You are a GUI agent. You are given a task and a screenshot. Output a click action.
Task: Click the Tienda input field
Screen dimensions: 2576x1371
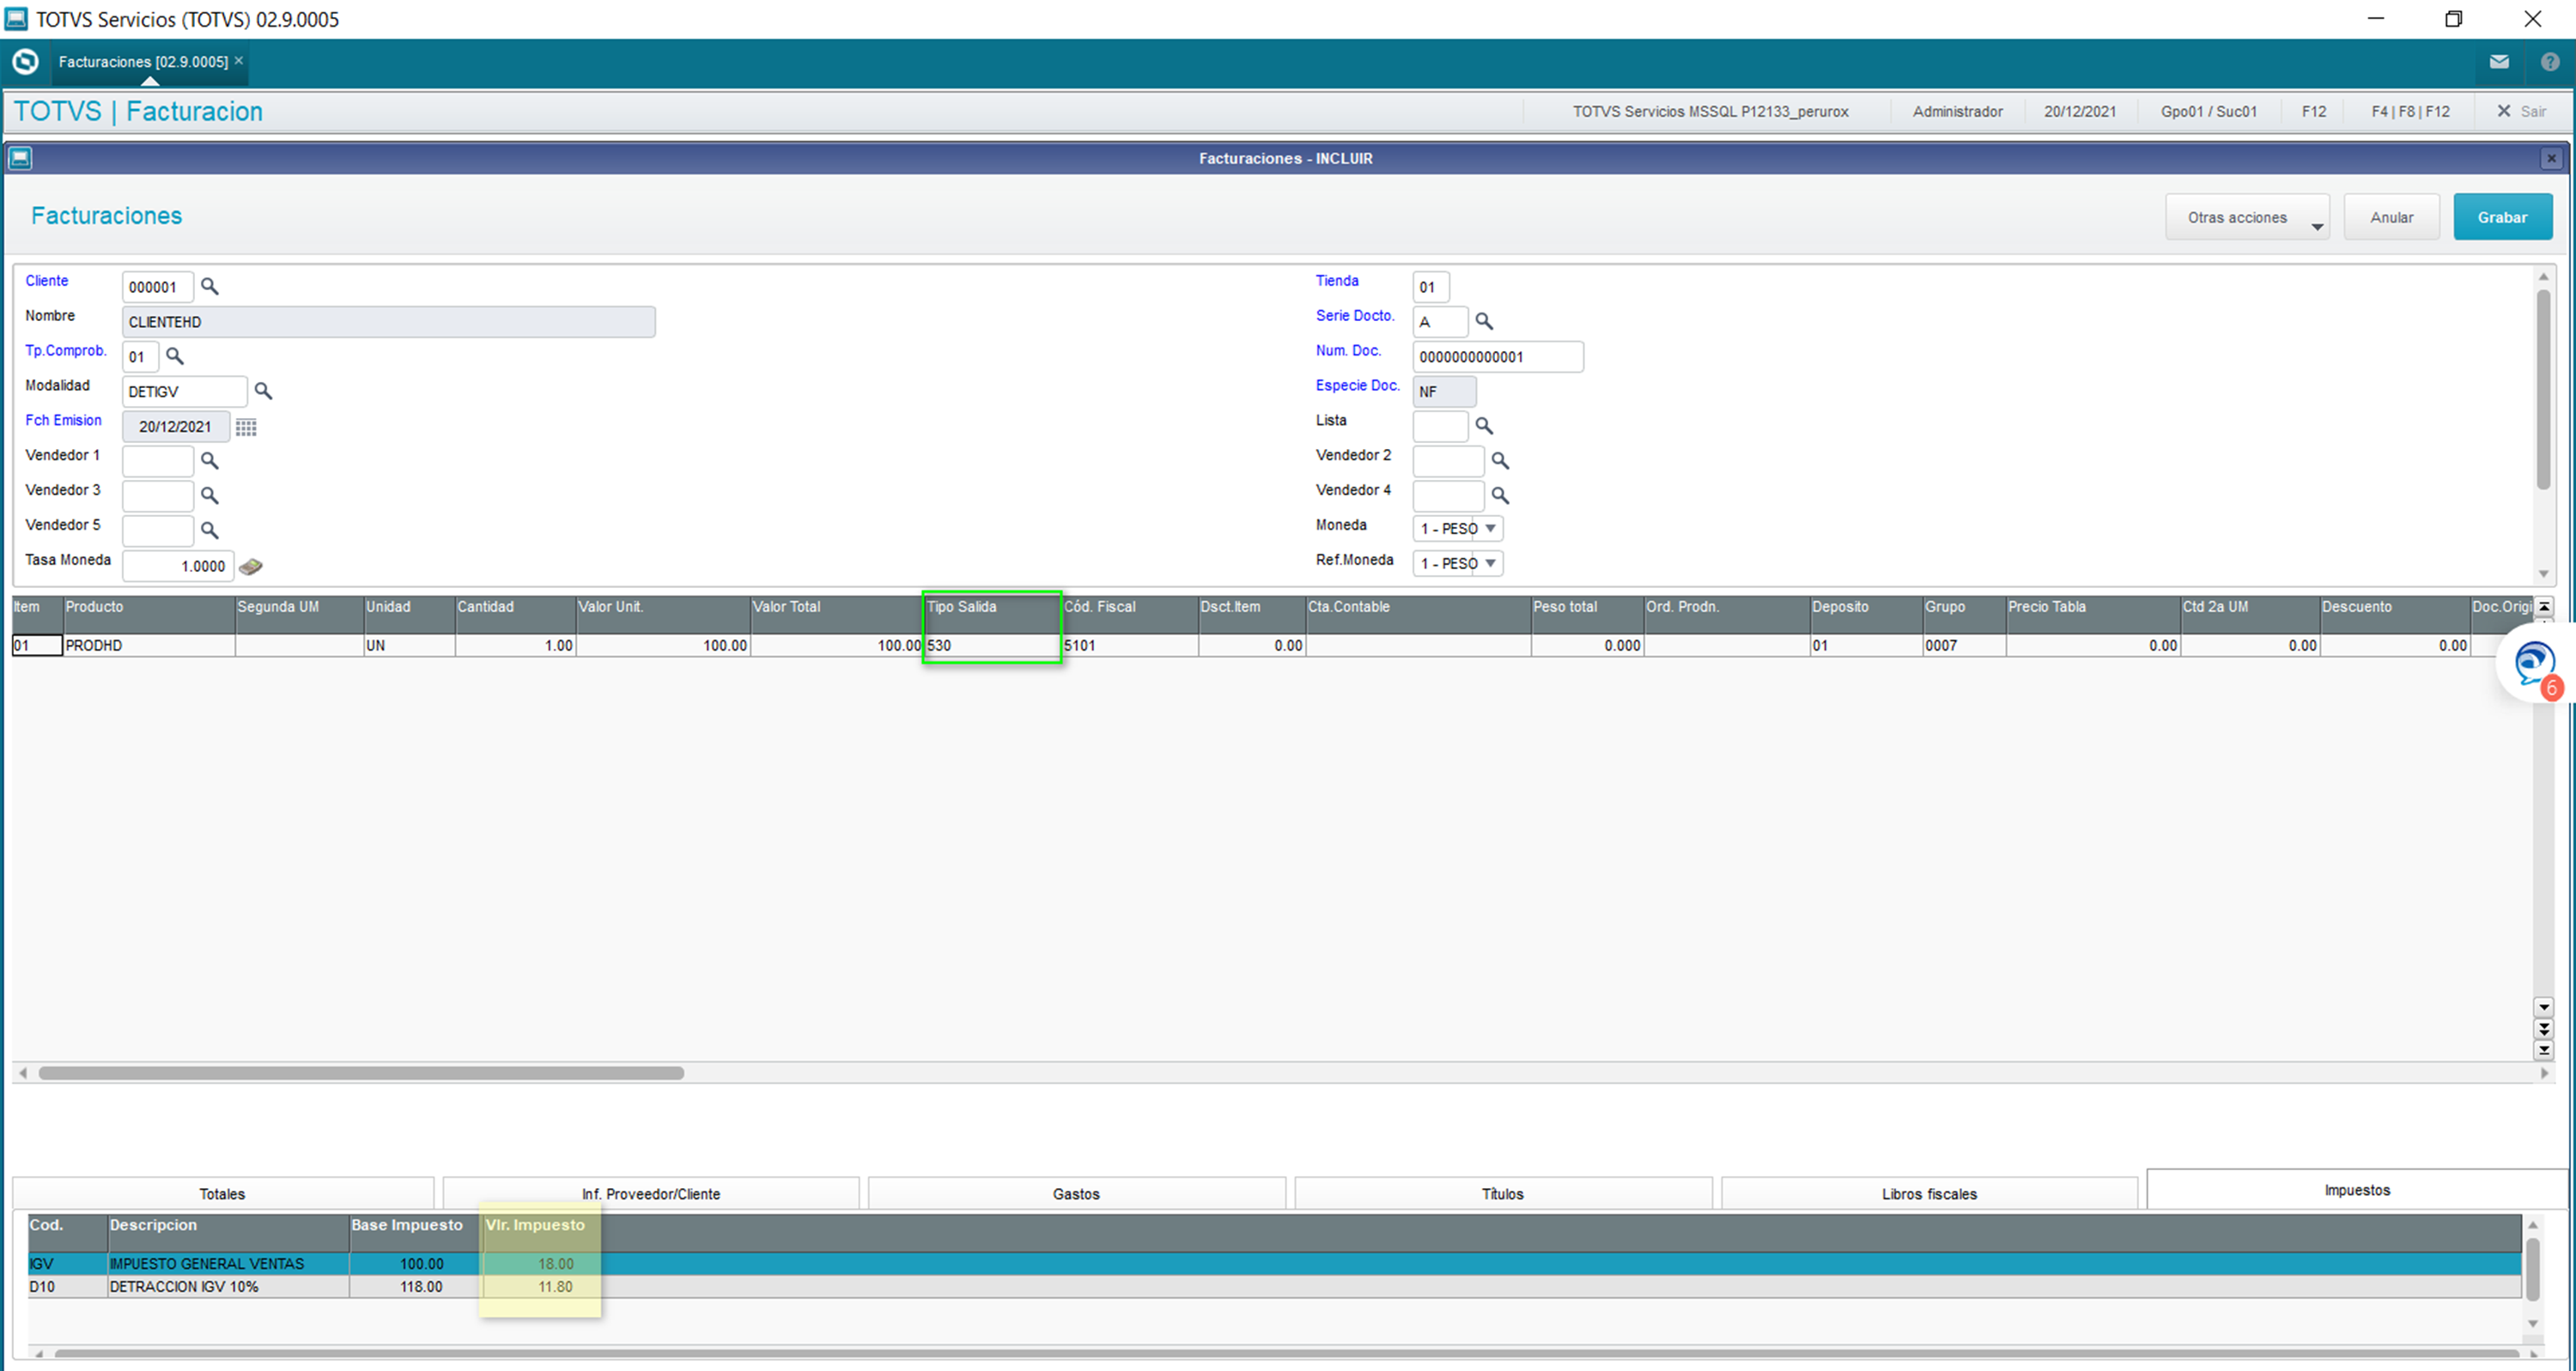tap(1430, 287)
